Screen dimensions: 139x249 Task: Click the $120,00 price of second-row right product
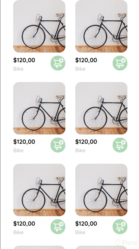tap(86, 142)
